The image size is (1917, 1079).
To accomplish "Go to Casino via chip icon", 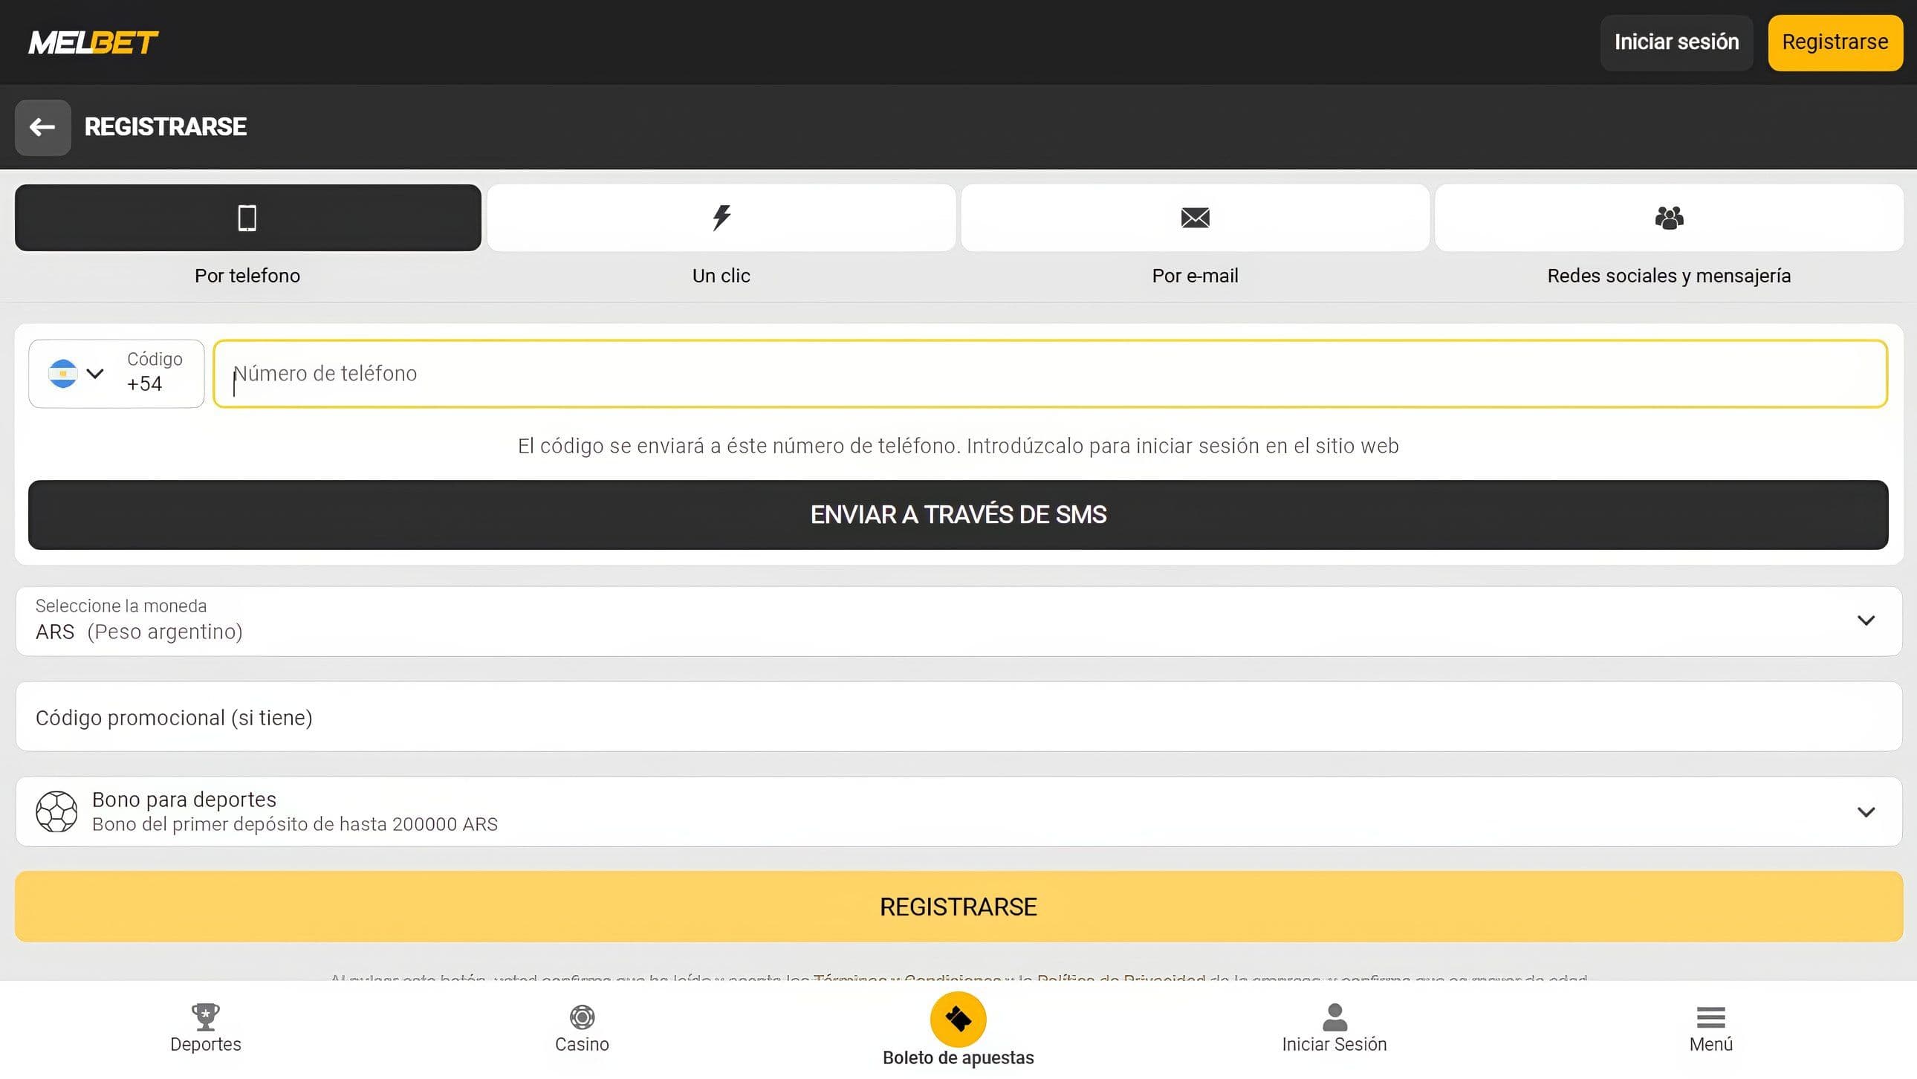I will tap(581, 1017).
